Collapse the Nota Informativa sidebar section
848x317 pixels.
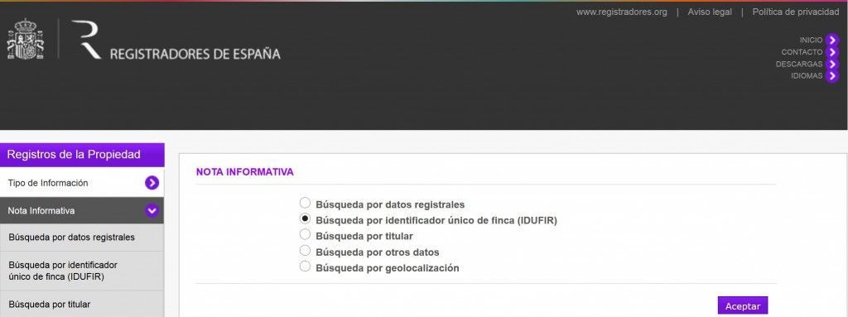(x=152, y=210)
